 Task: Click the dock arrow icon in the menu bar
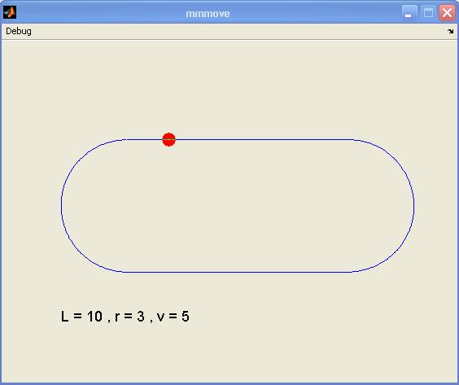(450, 31)
